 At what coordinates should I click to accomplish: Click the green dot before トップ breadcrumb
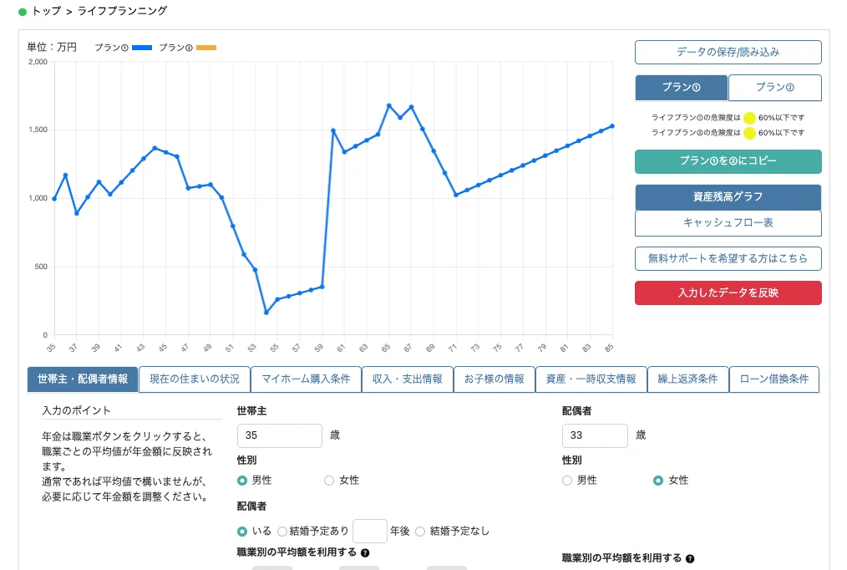(x=23, y=12)
